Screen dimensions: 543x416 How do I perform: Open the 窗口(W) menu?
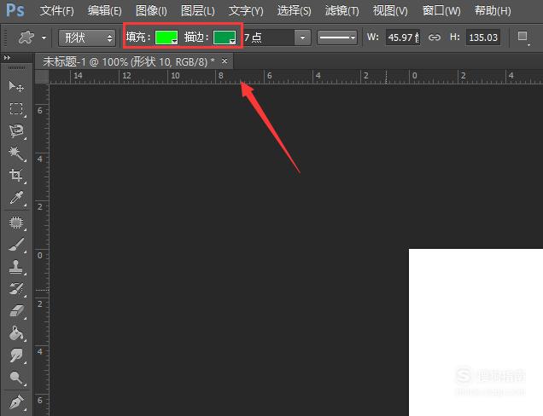click(x=441, y=11)
